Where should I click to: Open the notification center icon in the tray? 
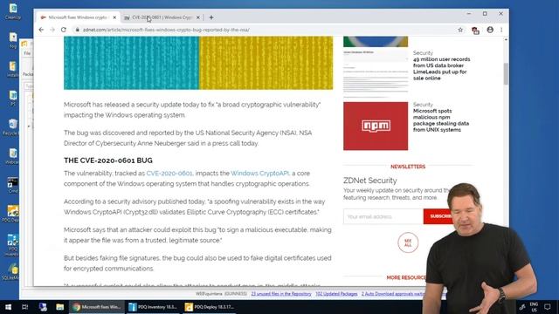(548, 307)
